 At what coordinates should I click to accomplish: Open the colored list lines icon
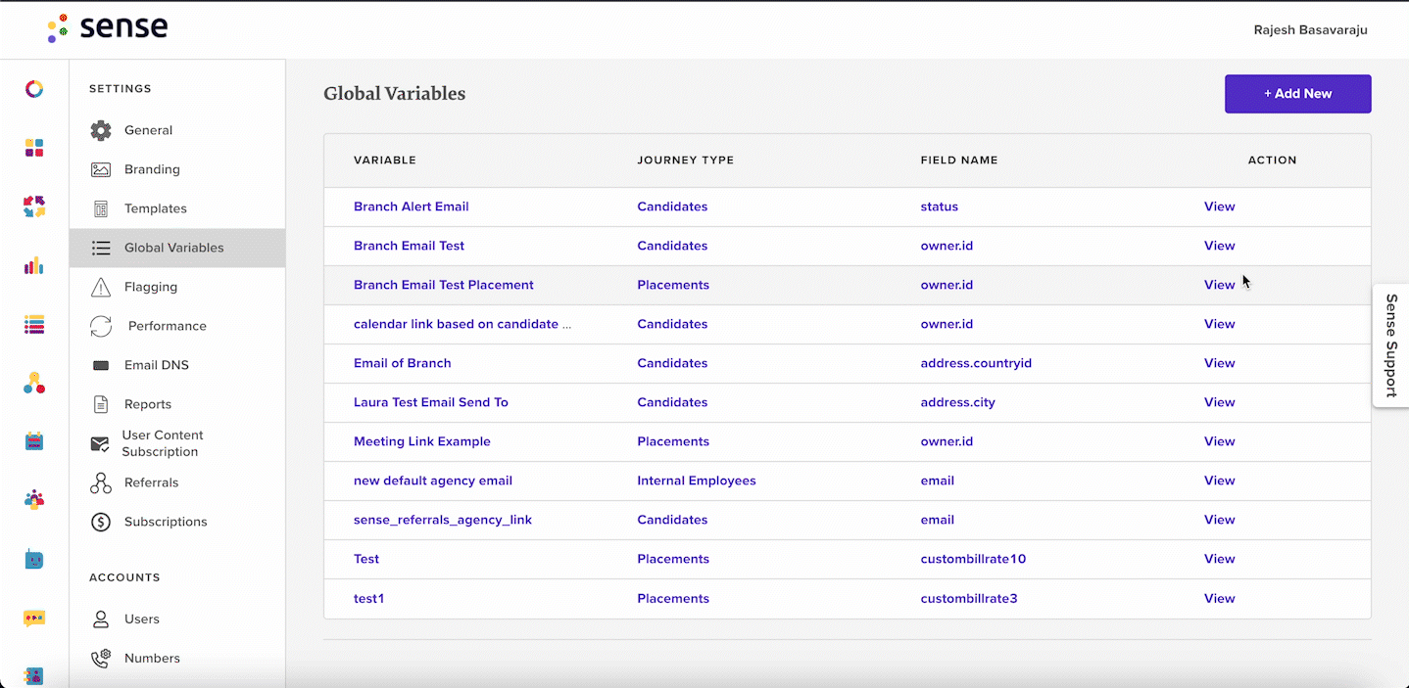click(x=34, y=325)
